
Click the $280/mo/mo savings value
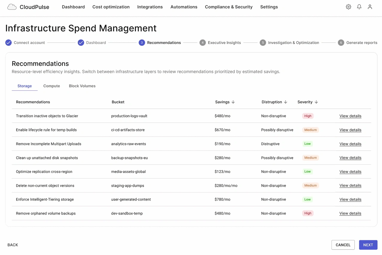pos(226,186)
